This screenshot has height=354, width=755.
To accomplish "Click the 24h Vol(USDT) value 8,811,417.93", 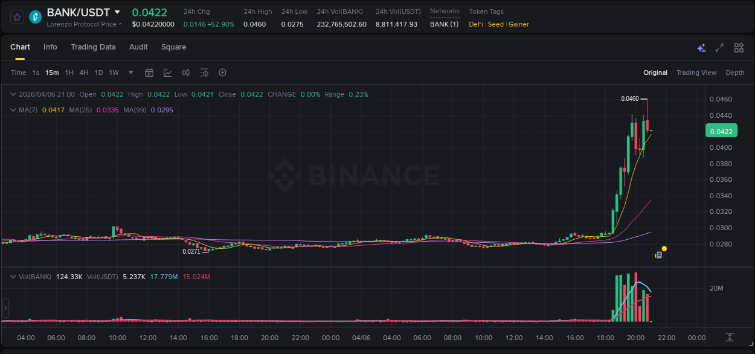I will coord(396,24).
